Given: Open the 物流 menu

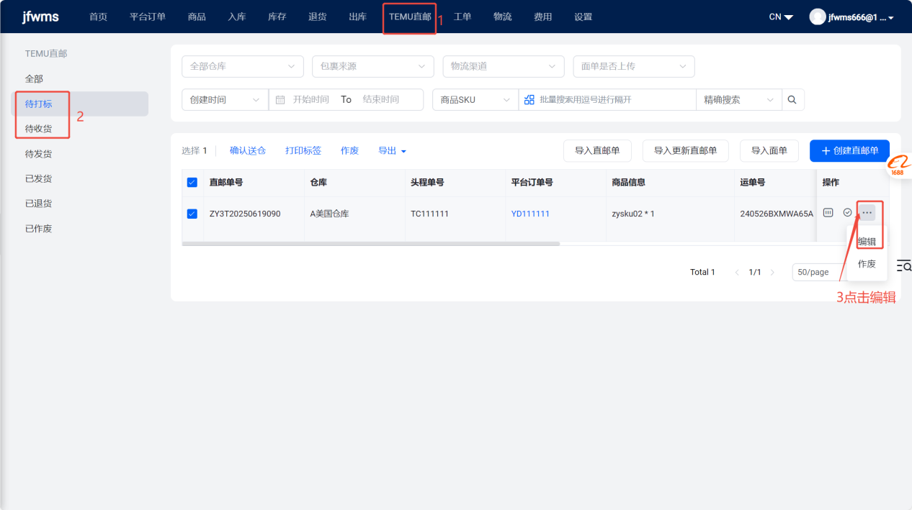Looking at the screenshot, I should pos(503,17).
